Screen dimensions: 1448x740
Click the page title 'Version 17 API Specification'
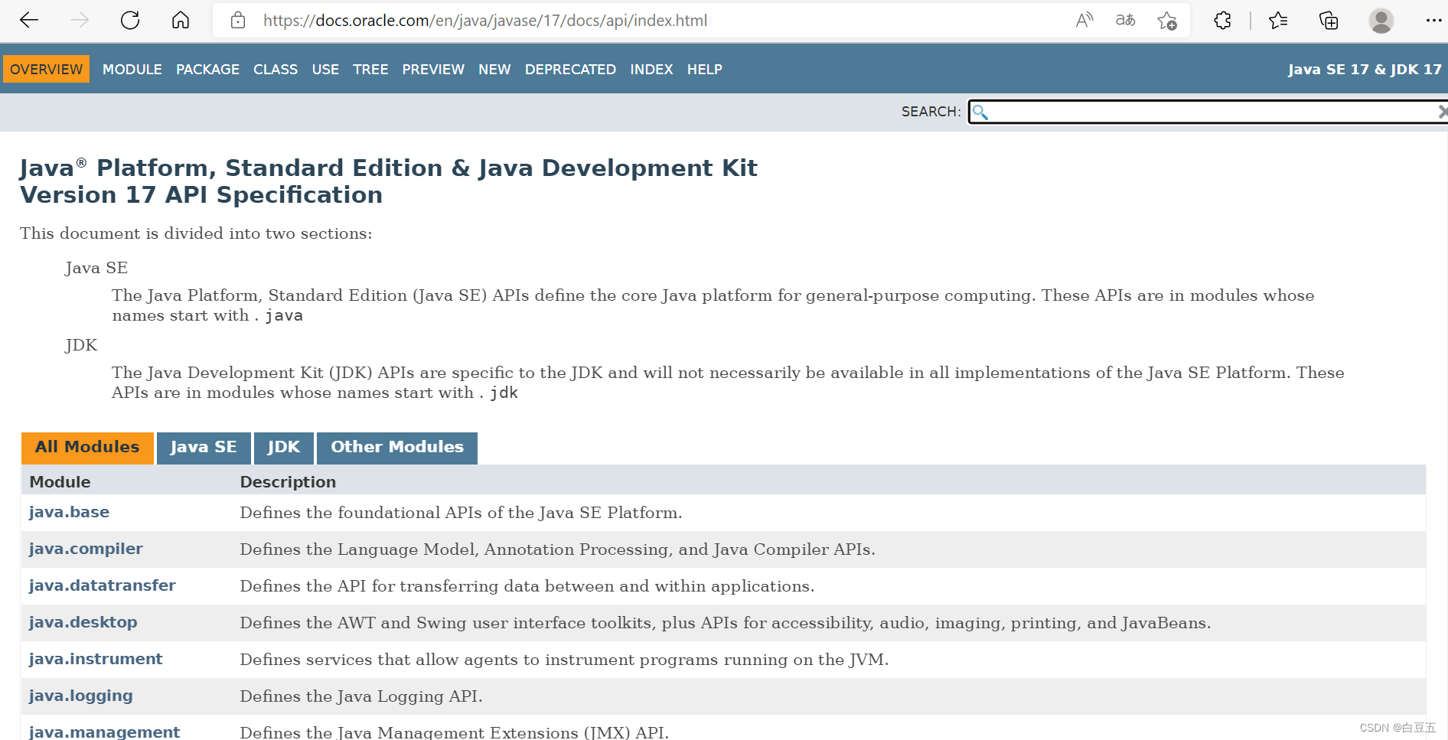click(x=201, y=194)
